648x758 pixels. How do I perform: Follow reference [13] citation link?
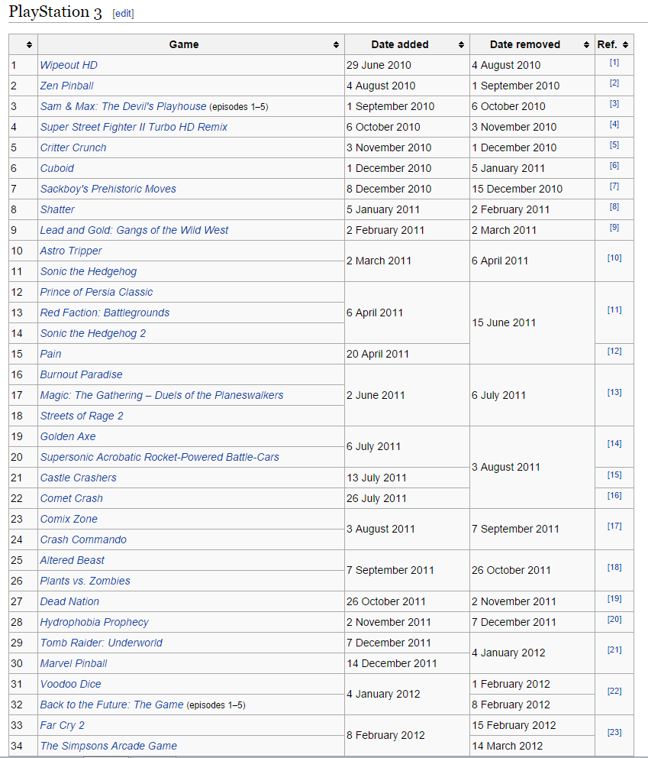click(x=614, y=393)
